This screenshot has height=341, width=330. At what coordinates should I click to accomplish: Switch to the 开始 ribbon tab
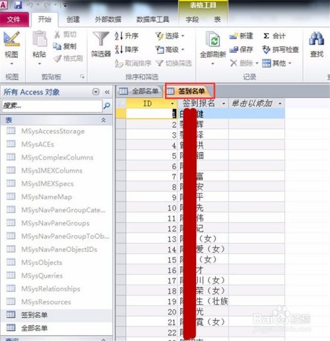(x=45, y=20)
